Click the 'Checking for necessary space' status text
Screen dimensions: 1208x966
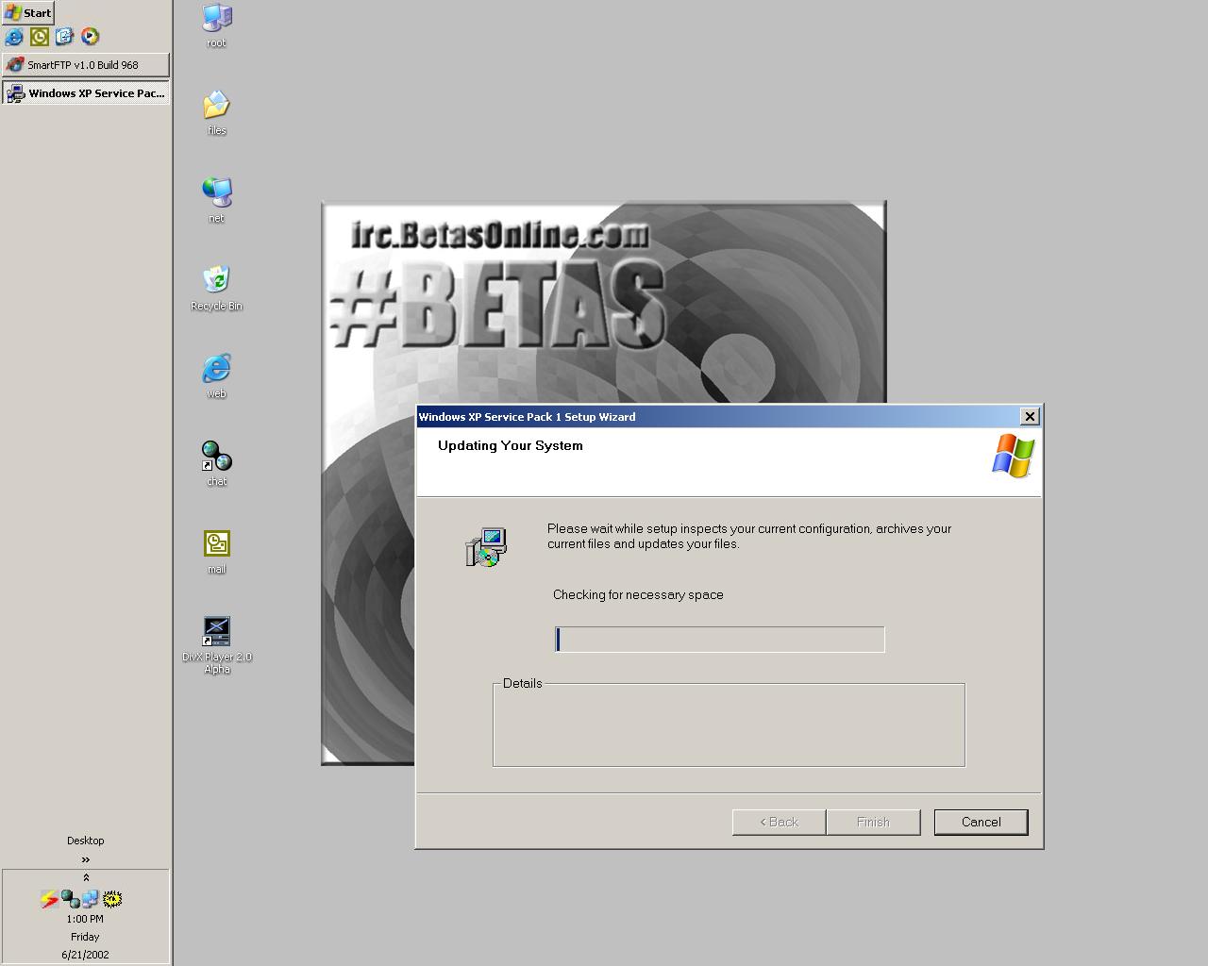(x=638, y=594)
